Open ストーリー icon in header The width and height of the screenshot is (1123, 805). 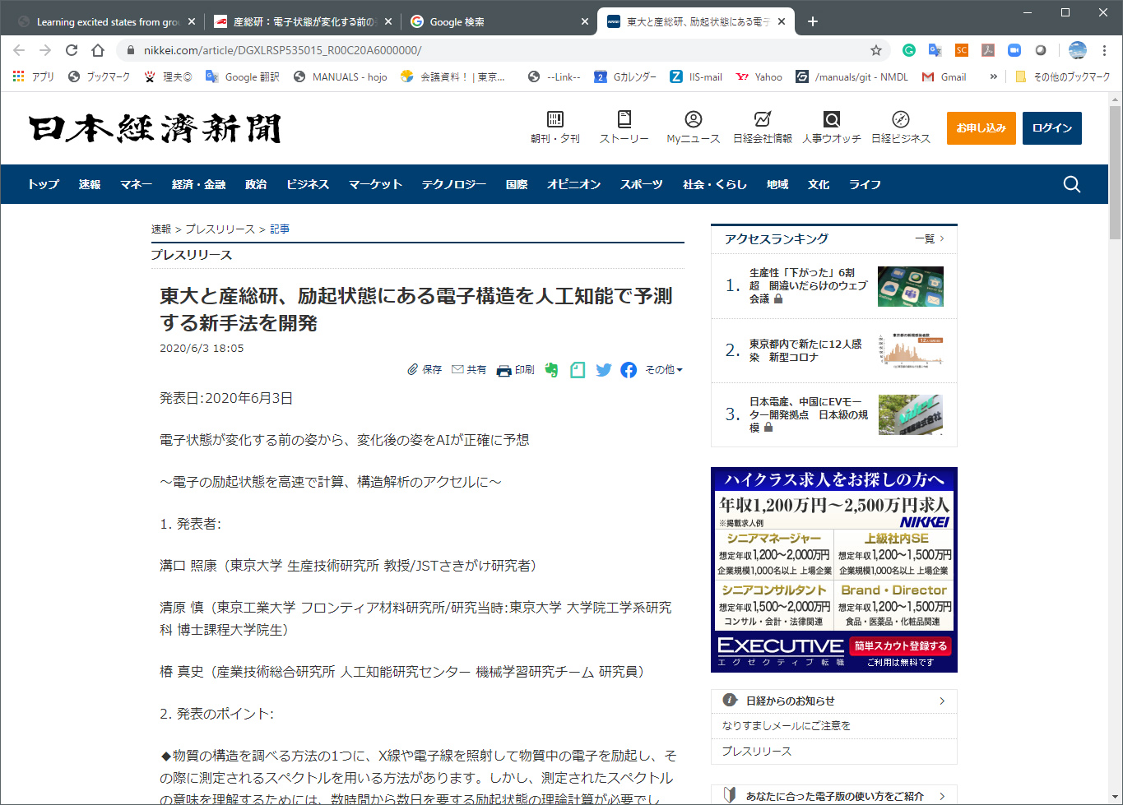coord(624,127)
